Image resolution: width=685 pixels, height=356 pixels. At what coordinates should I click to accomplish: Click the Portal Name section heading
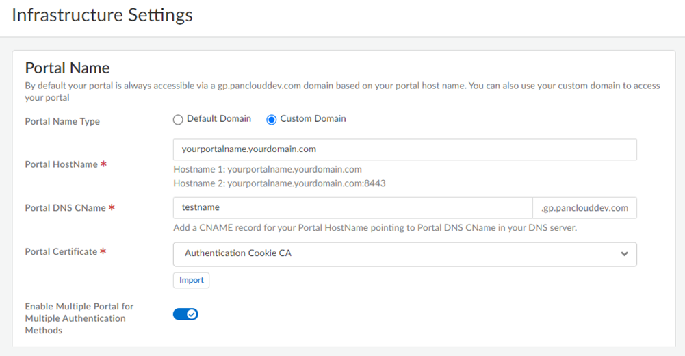click(67, 68)
